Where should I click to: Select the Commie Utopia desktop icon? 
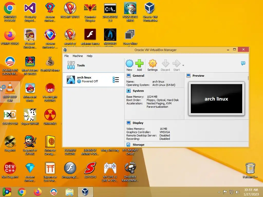coord(90,12)
